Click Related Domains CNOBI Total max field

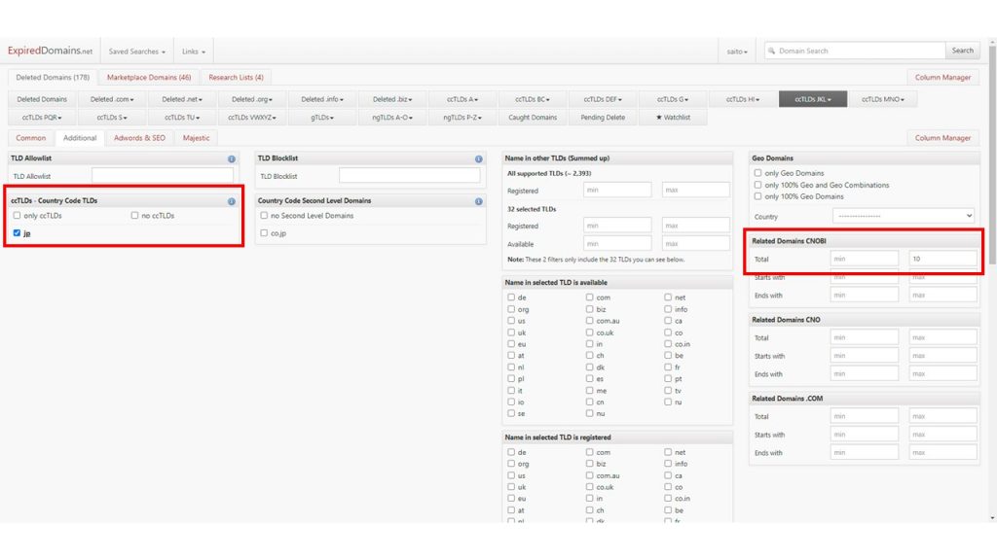click(x=942, y=259)
